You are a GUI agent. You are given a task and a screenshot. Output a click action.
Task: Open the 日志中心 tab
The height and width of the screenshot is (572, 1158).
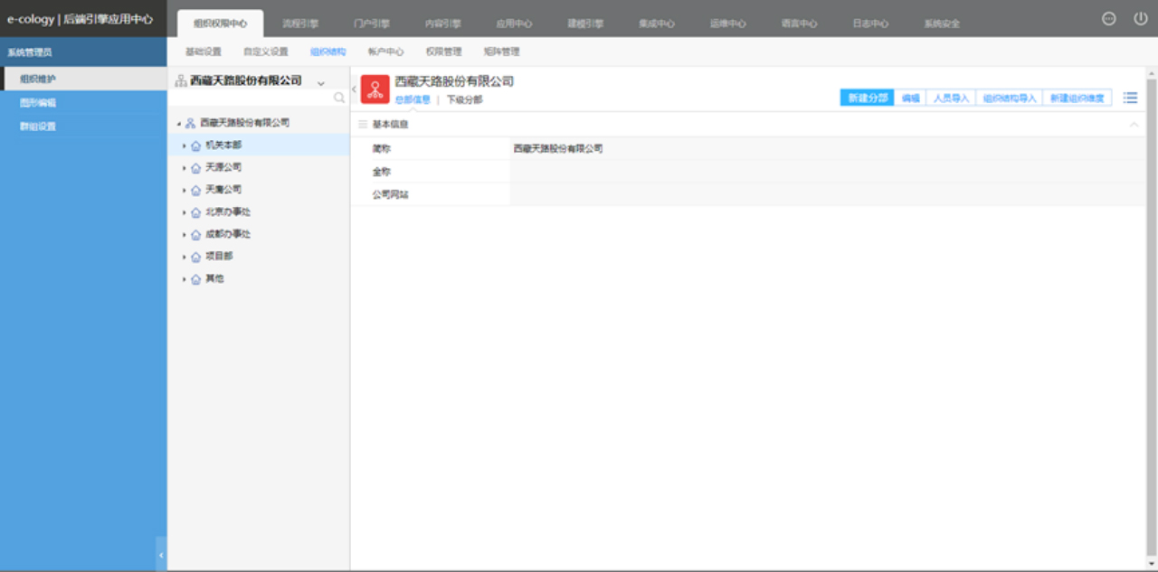coord(871,23)
